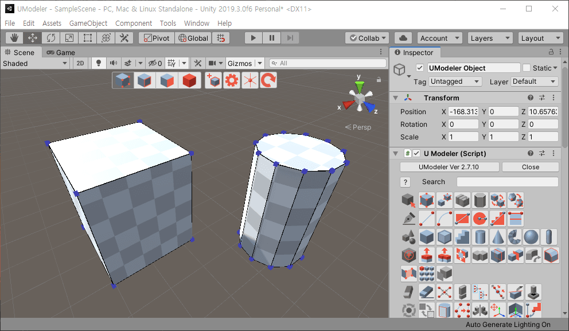Viewport: 569px width, 331px height.
Task: Toggle 2D scene view mode
Action: click(x=80, y=63)
